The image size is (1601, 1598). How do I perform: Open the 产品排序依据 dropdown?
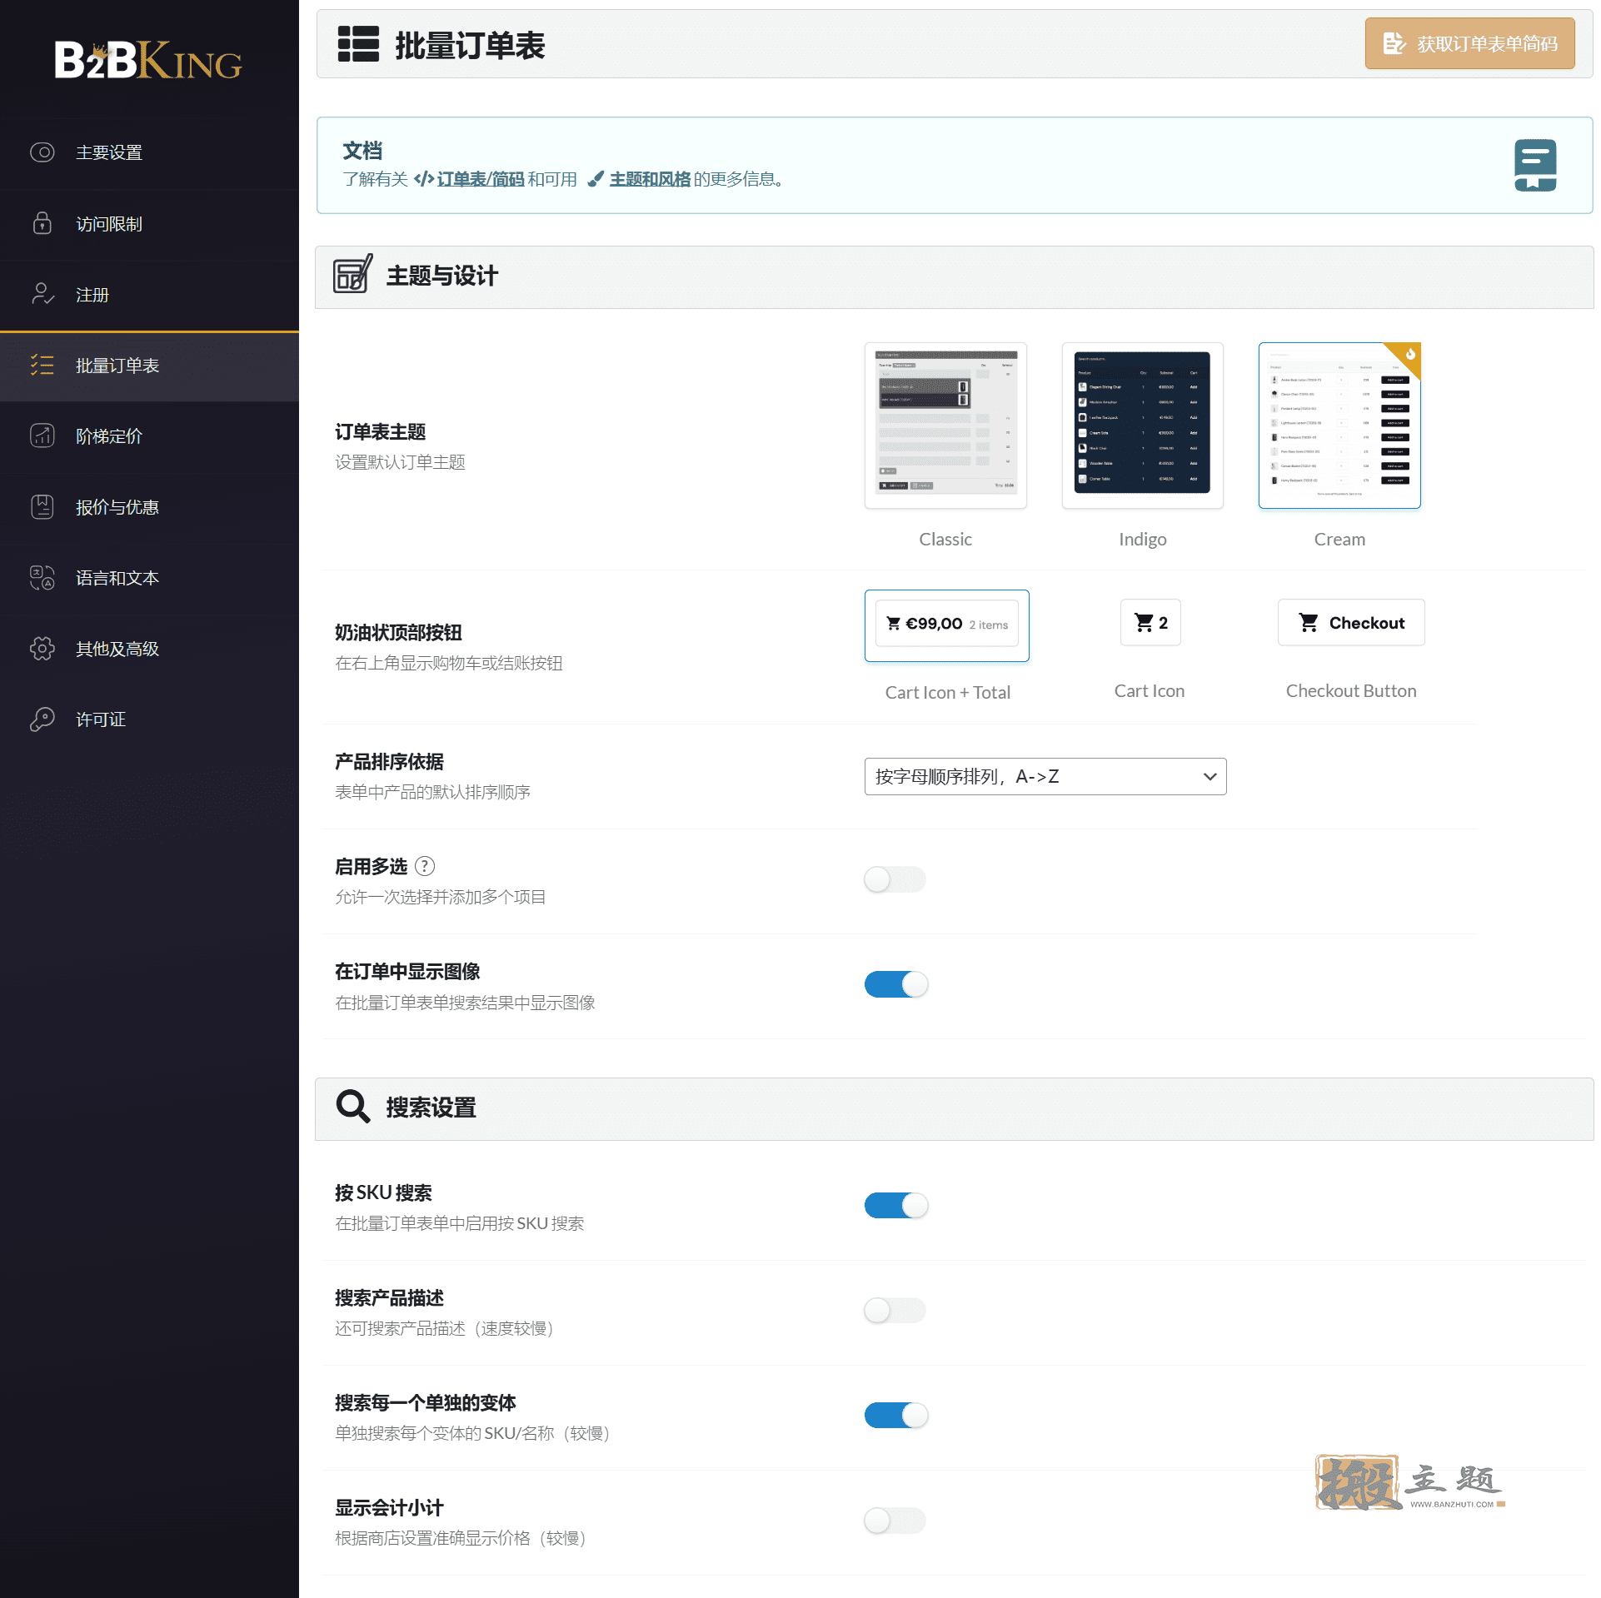coord(1045,776)
